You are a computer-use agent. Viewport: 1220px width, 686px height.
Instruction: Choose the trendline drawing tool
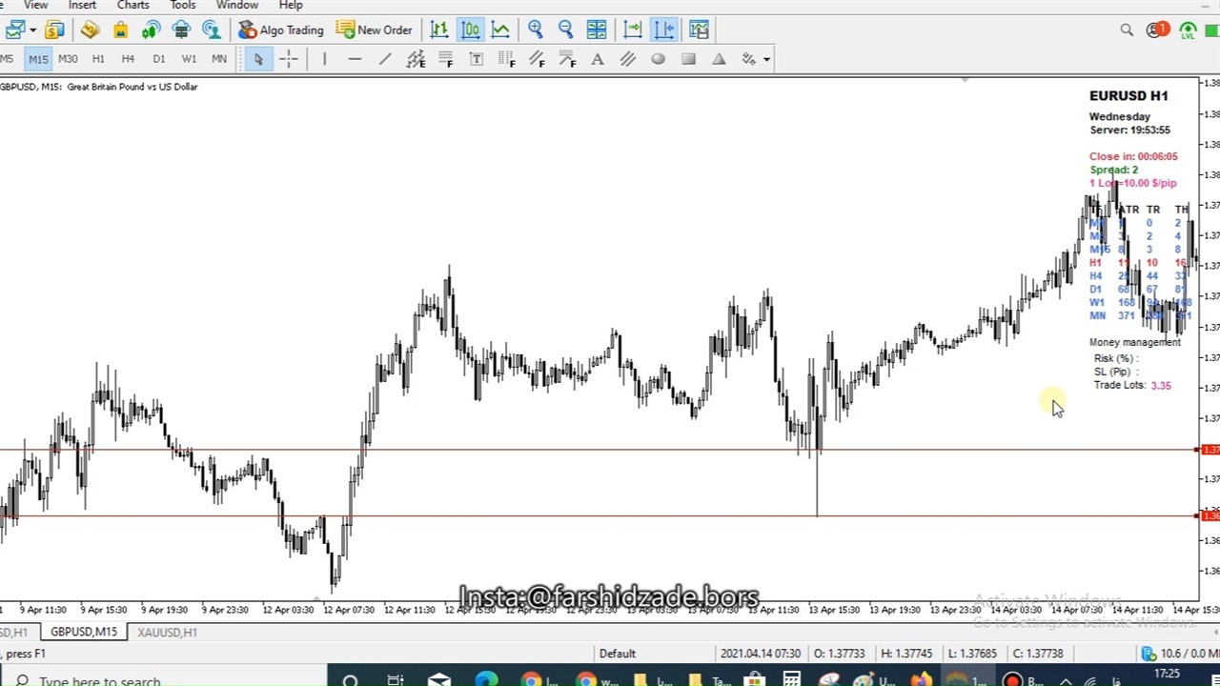click(385, 59)
